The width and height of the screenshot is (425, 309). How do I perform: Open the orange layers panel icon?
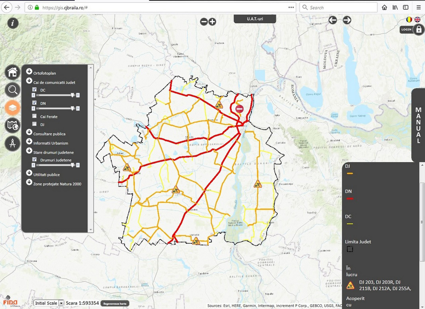(12, 107)
